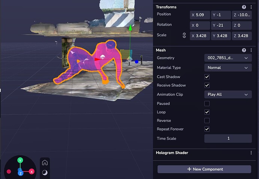Toggle the uniform scale lock icon

[184, 35]
